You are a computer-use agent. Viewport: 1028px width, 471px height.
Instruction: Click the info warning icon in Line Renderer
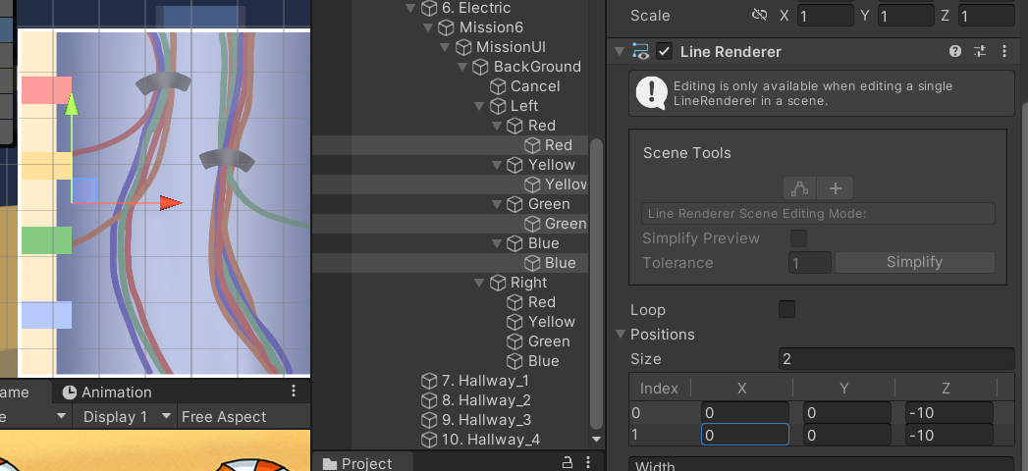[x=652, y=93]
